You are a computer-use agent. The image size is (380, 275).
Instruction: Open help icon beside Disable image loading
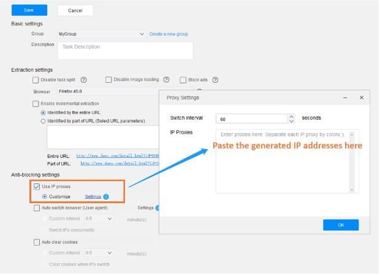(166, 80)
